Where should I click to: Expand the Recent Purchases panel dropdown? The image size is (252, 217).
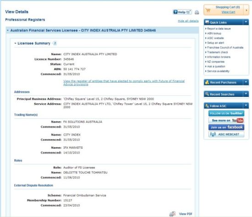pyautogui.click(x=246, y=82)
